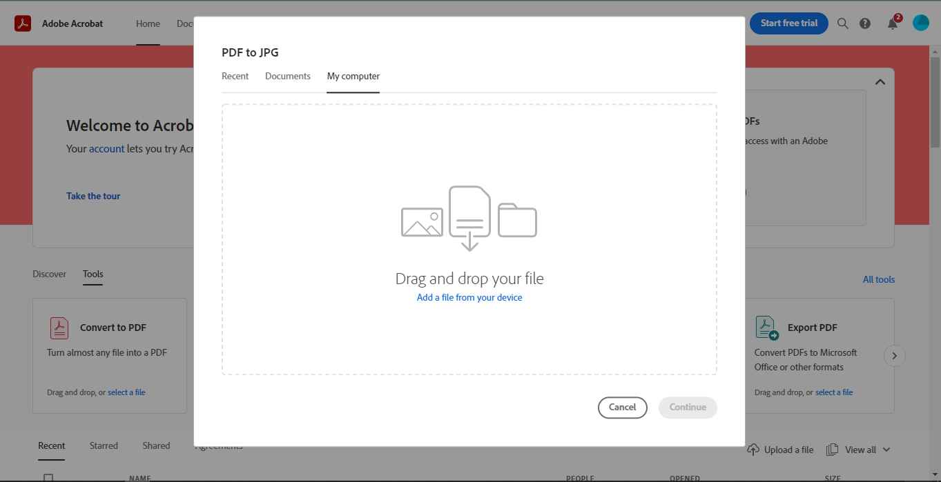The width and height of the screenshot is (941, 482).
Task: Click the document drop icon in dialog
Action: tap(469, 218)
